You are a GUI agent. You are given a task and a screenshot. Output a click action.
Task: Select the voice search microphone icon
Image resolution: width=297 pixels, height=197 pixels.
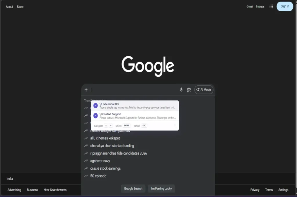[181, 89]
